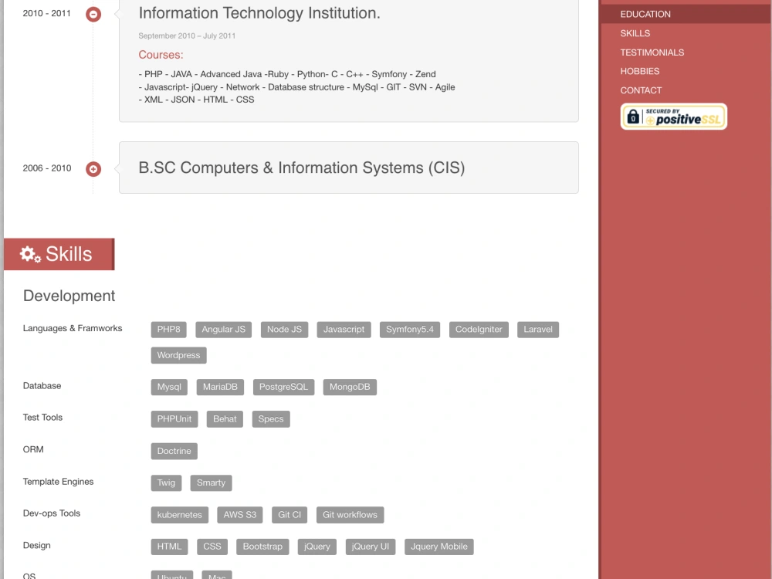The width and height of the screenshot is (772, 579).
Task: Click the Wordpress tag
Action: pyautogui.click(x=179, y=355)
